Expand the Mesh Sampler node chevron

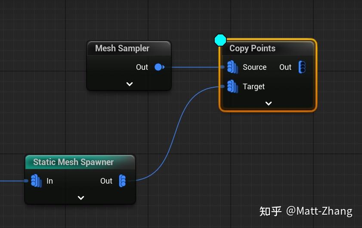pos(130,84)
